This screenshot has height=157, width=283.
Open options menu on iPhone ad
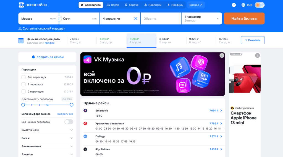tap(257, 56)
